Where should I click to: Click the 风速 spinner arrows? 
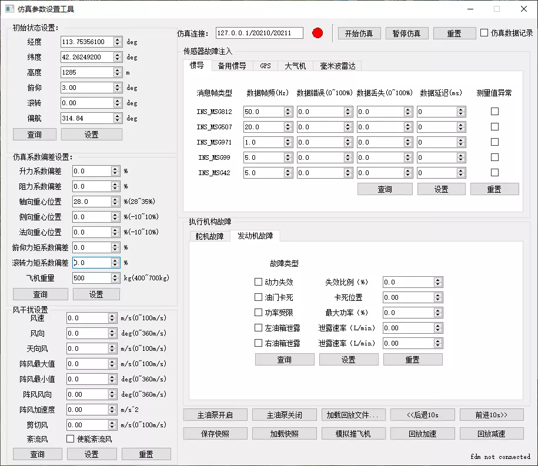[112, 318]
